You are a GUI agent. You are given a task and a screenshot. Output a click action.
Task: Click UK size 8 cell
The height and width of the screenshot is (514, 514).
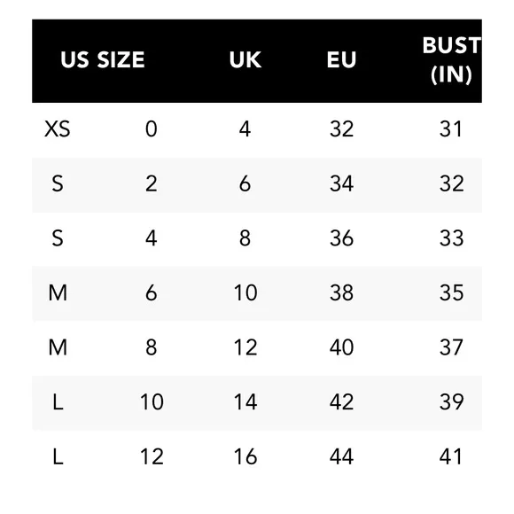pyautogui.click(x=245, y=238)
